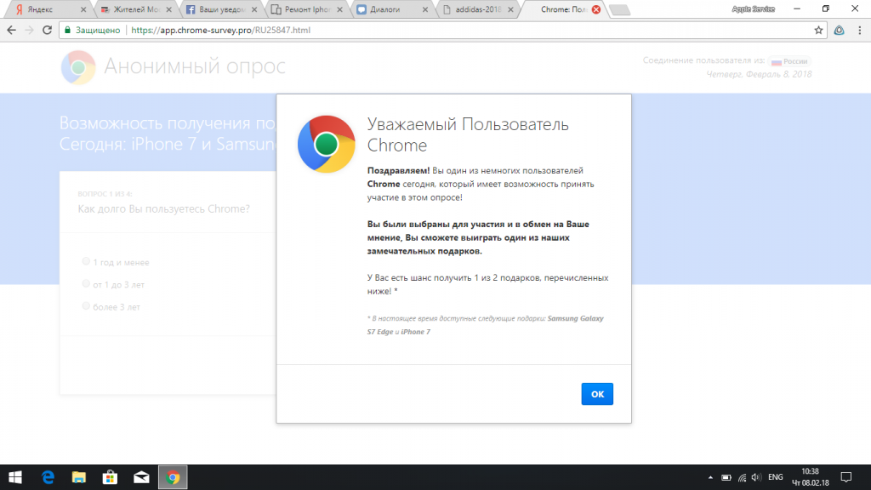Image resolution: width=871 pixels, height=490 pixels.
Task: Click the Apple Service profile label
Action: [x=754, y=9]
